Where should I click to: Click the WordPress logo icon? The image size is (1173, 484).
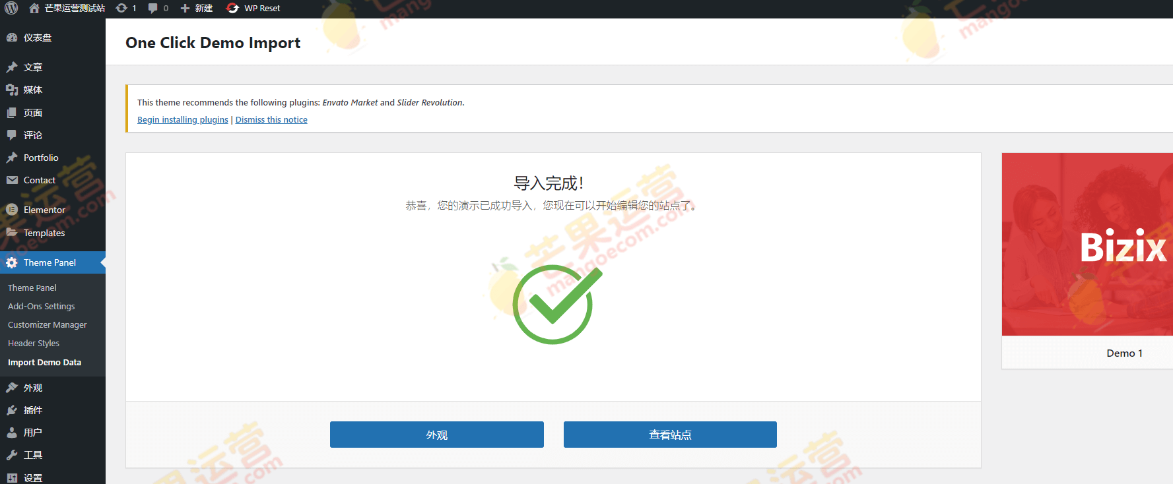coord(11,8)
